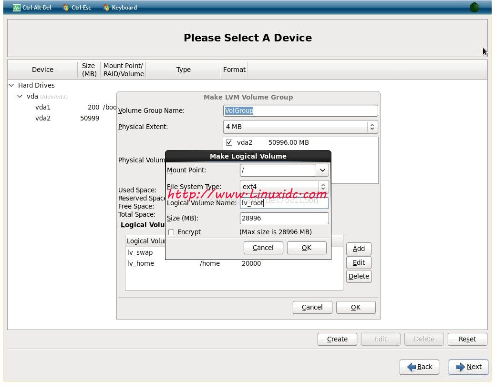Click the Add logical volume button
The image size is (495, 390).
click(x=359, y=249)
